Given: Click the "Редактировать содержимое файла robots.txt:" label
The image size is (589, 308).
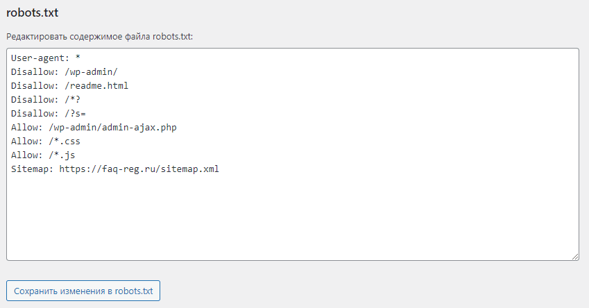Looking at the screenshot, I should point(99,37).
